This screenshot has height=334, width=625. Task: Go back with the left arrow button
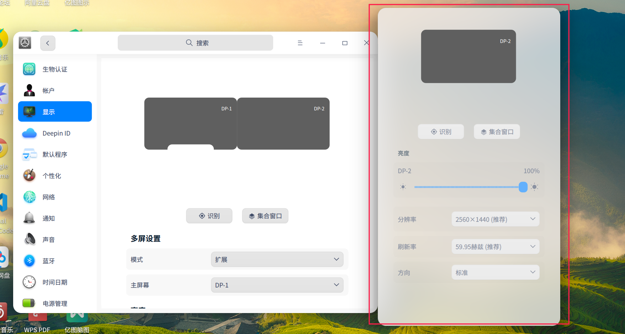click(48, 43)
